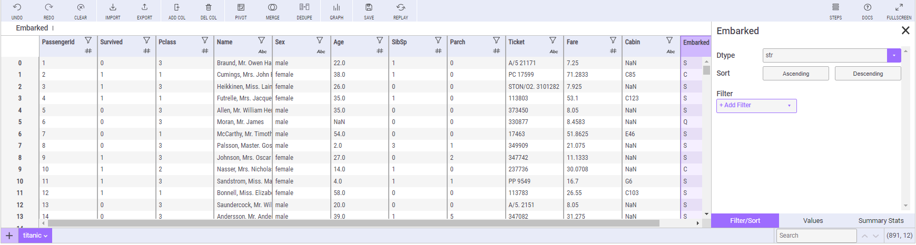Screen dimensions: 916x245
Task: Sort Embarked column Ascending
Action: tap(795, 74)
